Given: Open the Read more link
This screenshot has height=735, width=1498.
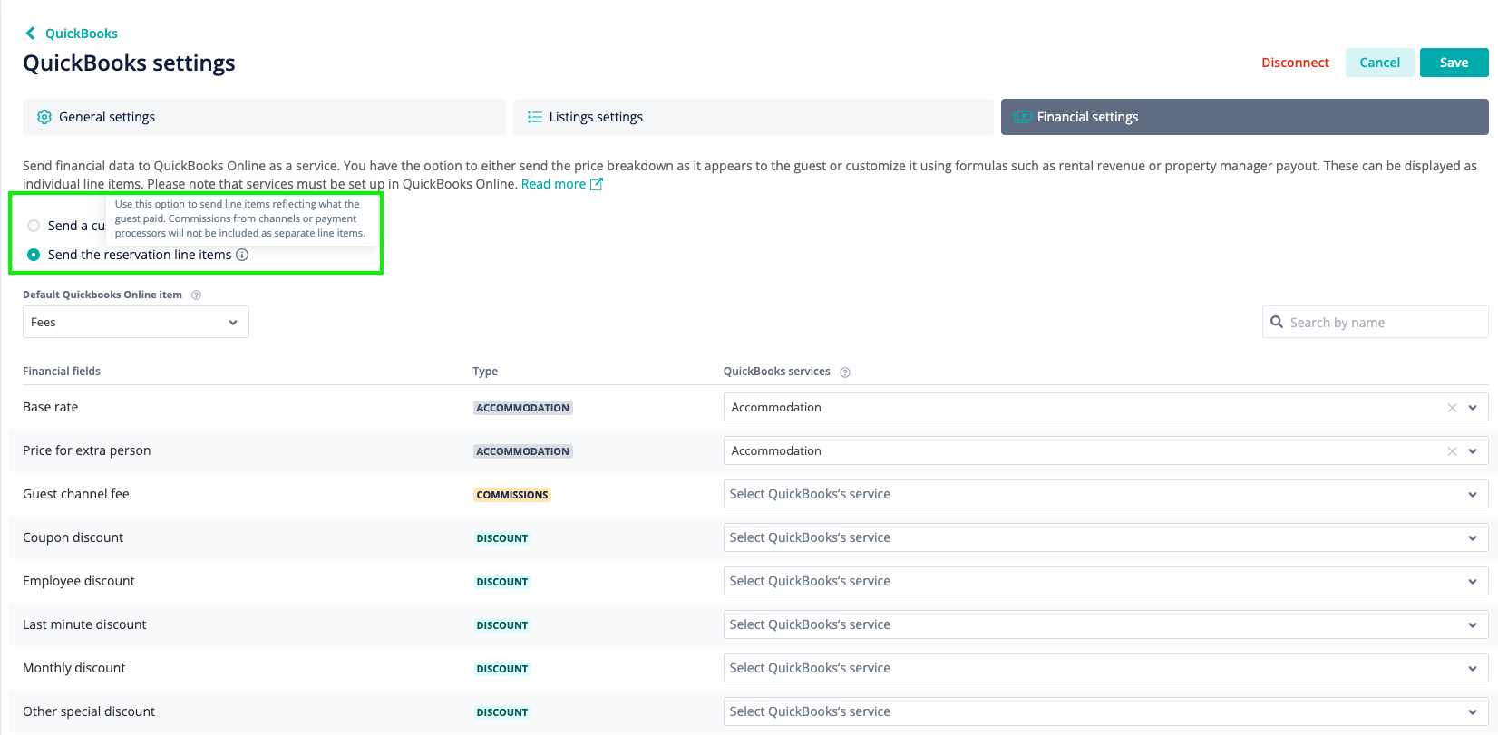Looking at the screenshot, I should point(553,184).
